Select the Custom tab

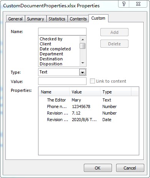click(98, 18)
